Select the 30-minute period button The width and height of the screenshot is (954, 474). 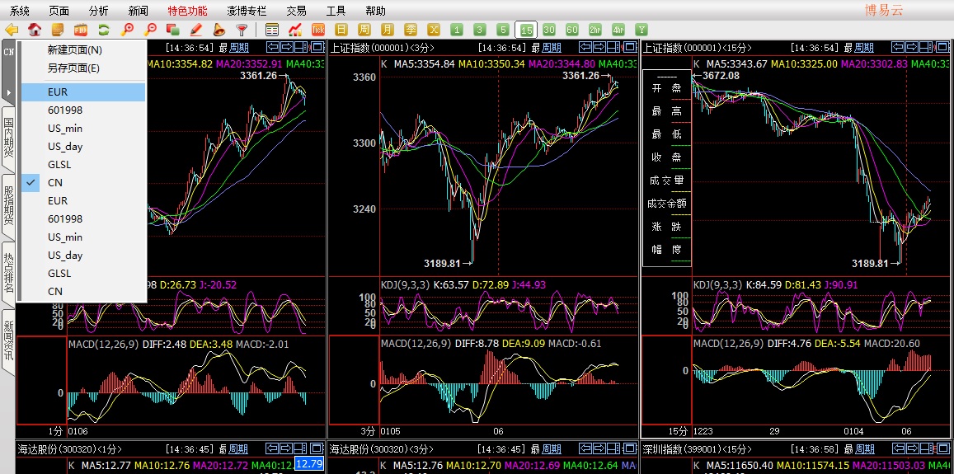tap(549, 29)
